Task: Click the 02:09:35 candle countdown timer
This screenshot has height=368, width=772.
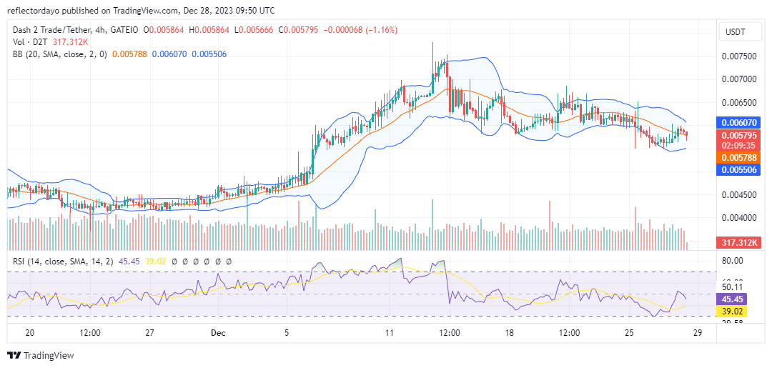Action: pyautogui.click(x=738, y=146)
